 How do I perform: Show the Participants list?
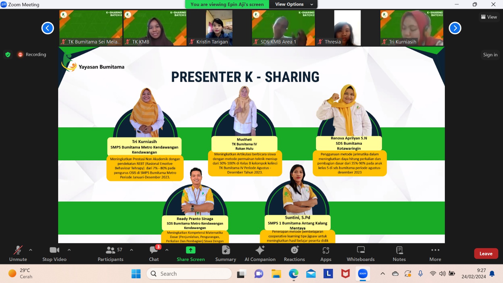coord(110,253)
